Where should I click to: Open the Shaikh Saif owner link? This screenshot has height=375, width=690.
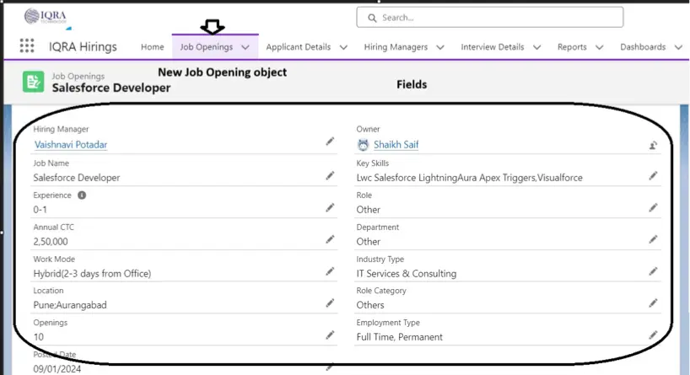(396, 144)
